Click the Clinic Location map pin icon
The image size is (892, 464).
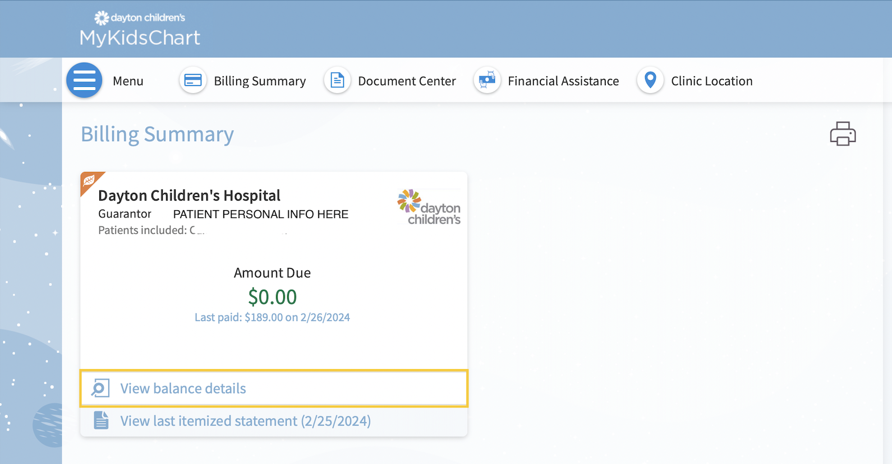point(650,80)
